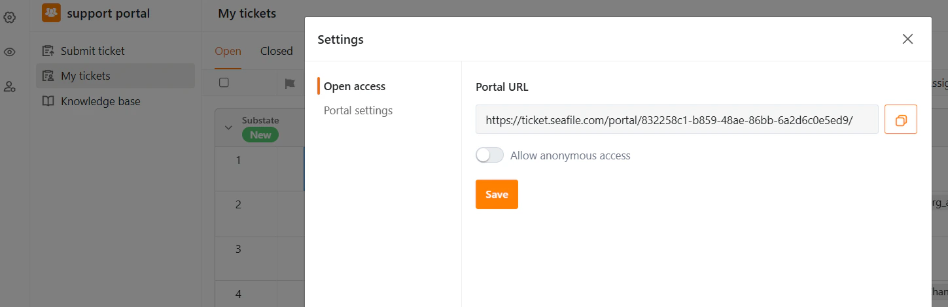Click the Submit ticket page icon
948x307 pixels.
pyautogui.click(x=48, y=51)
